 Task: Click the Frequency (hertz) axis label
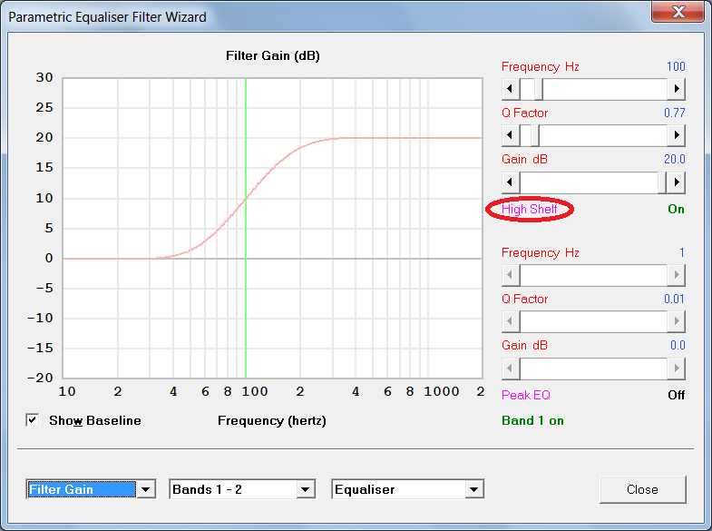[272, 420]
